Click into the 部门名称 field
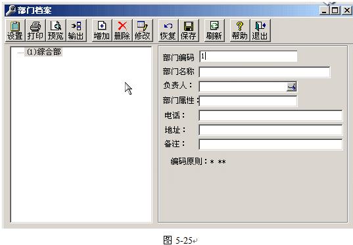This screenshot has height=245, width=353. click(264, 72)
